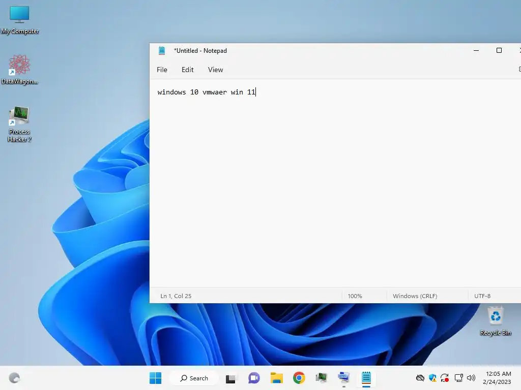Viewport: 521px width, 390px height.
Task: Open the File menu in Notepad
Action: pyautogui.click(x=162, y=70)
